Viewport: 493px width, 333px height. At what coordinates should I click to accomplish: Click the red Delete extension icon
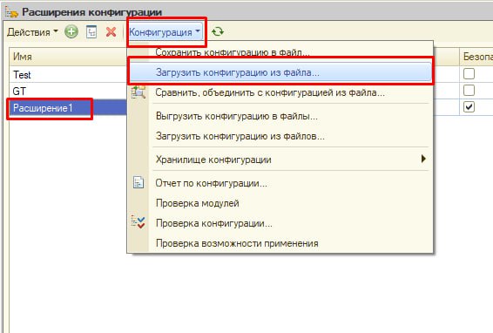coord(111,31)
